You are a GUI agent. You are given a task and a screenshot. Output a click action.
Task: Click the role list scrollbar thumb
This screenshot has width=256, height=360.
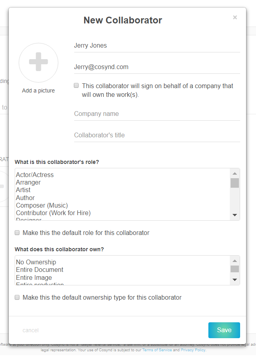click(x=235, y=183)
